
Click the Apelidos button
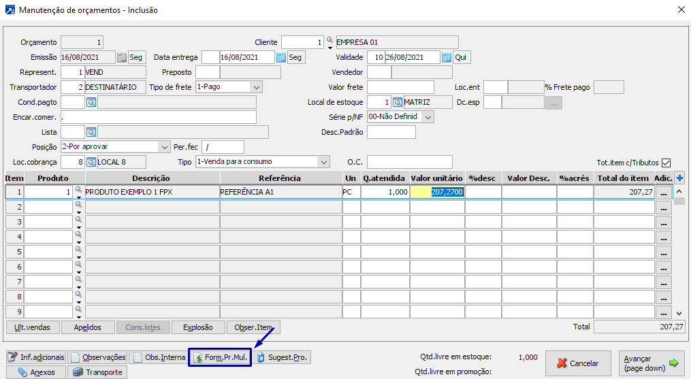click(x=87, y=327)
